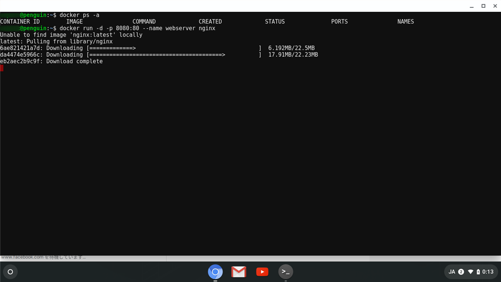501x282 pixels.
Task: Maximize the terminal window
Action: pos(483,6)
